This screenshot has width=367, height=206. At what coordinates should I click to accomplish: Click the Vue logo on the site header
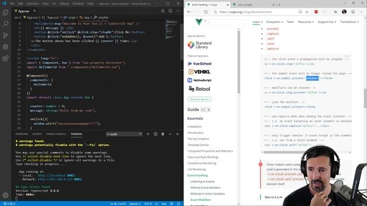click(x=199, y=22)
